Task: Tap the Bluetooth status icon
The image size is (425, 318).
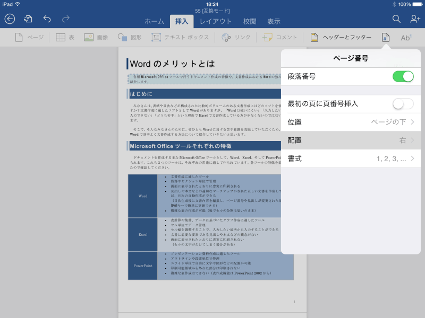Action: click(x=394, y=4)
